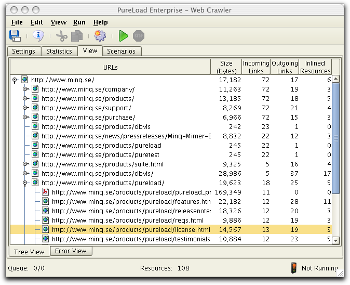Open the gear settings toolbar icon
This screenshot has width=350, height=285.
click(100, 36)
